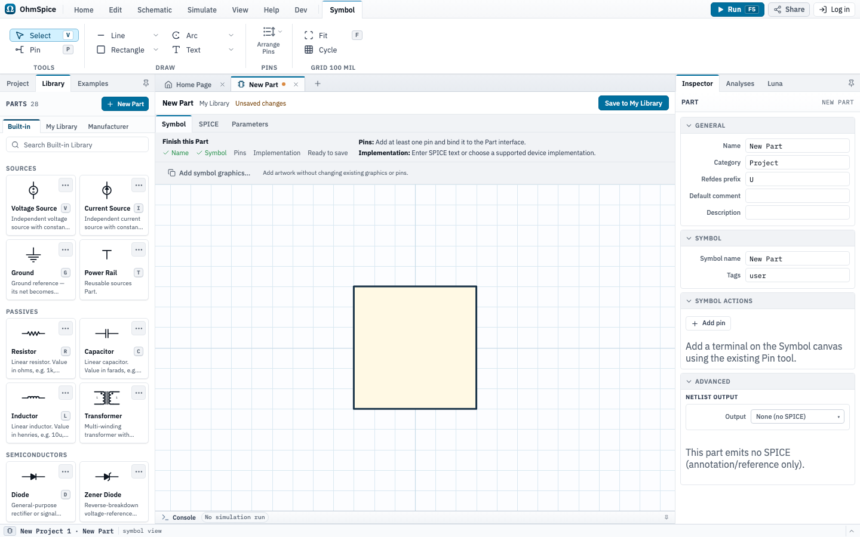This screenshot has width=860, height=537.
Task: Open the Schematic menu
Action: tap(155, 10)
